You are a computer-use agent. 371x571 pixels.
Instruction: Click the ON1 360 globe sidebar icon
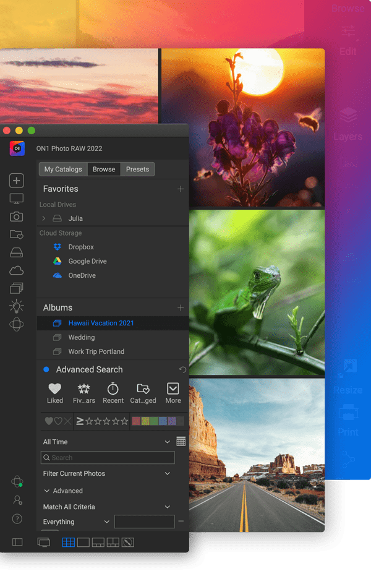click(17, 324)
